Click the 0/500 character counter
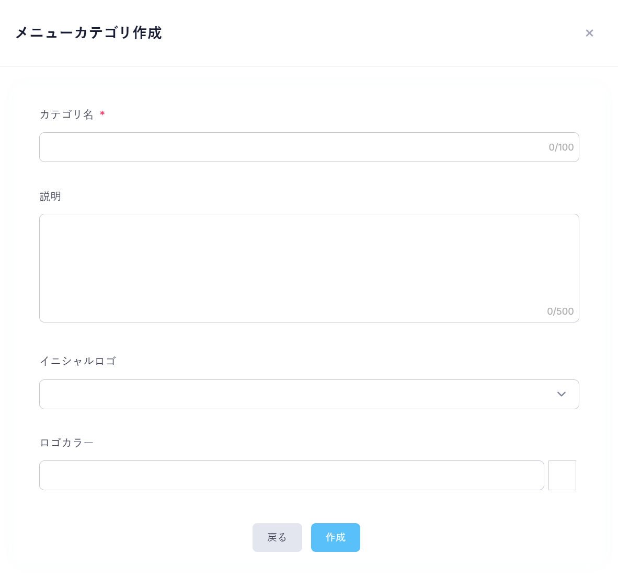The image size is (618, 577). pos(560,311)
